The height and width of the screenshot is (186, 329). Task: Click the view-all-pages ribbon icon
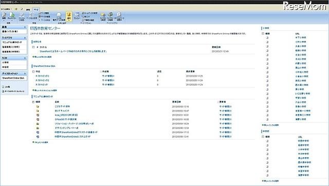tap(119, 15)
